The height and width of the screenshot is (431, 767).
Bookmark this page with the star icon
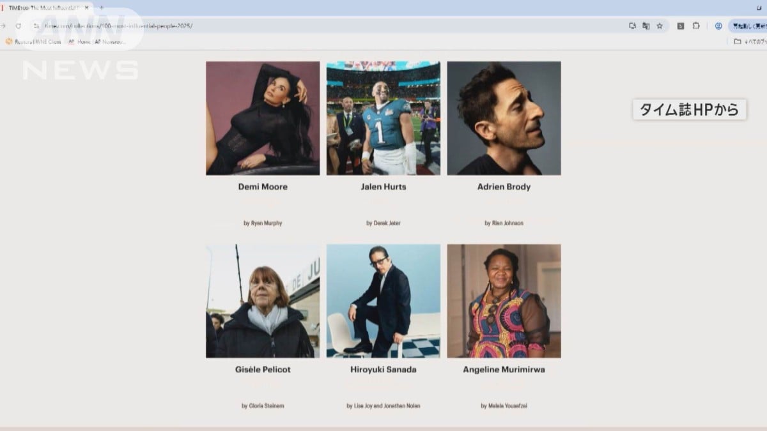(x=660, y=26)
